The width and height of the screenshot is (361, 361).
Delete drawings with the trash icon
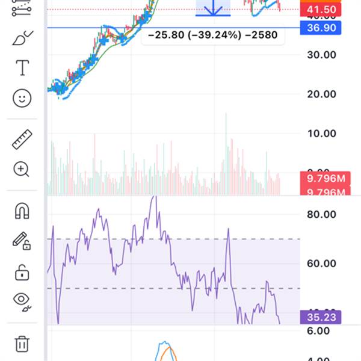[x=22, y=344]
